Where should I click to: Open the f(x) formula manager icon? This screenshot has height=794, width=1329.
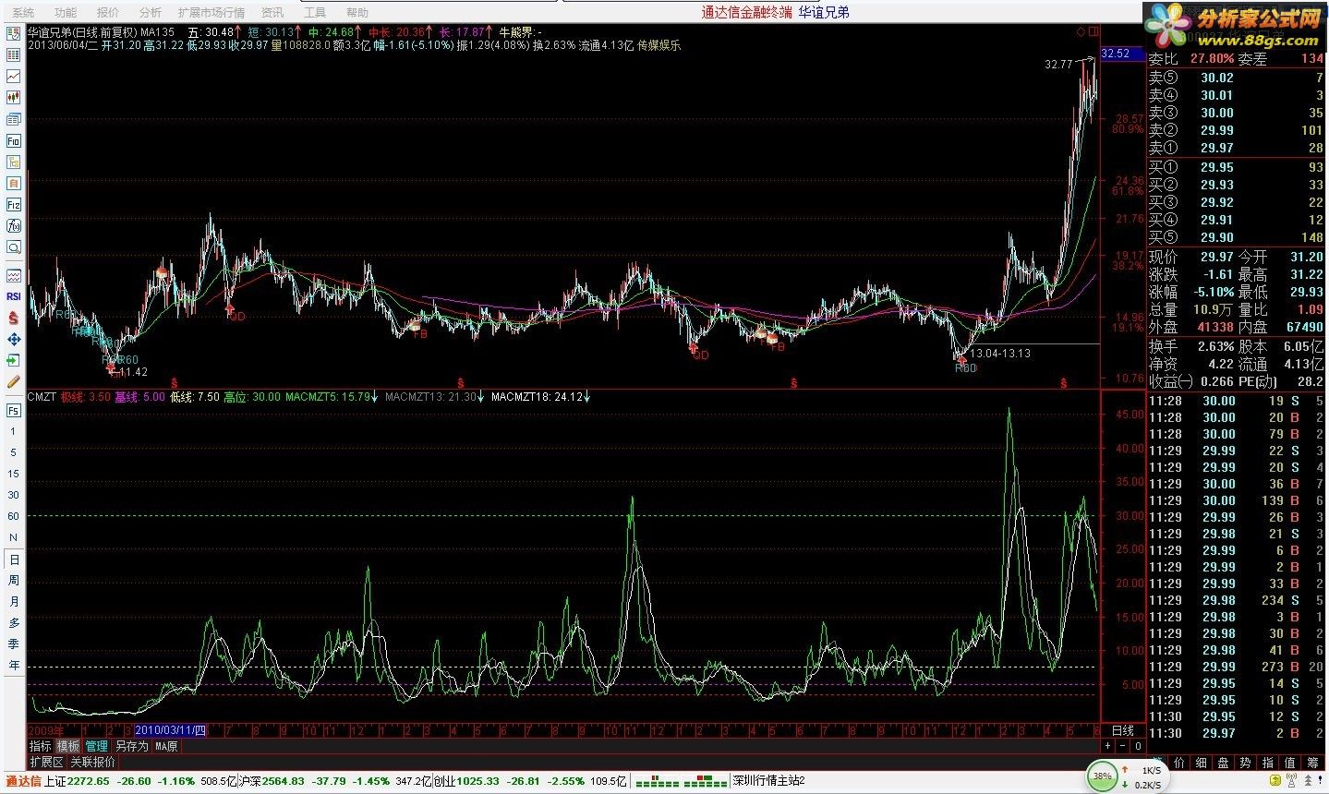tap(14, 226)
